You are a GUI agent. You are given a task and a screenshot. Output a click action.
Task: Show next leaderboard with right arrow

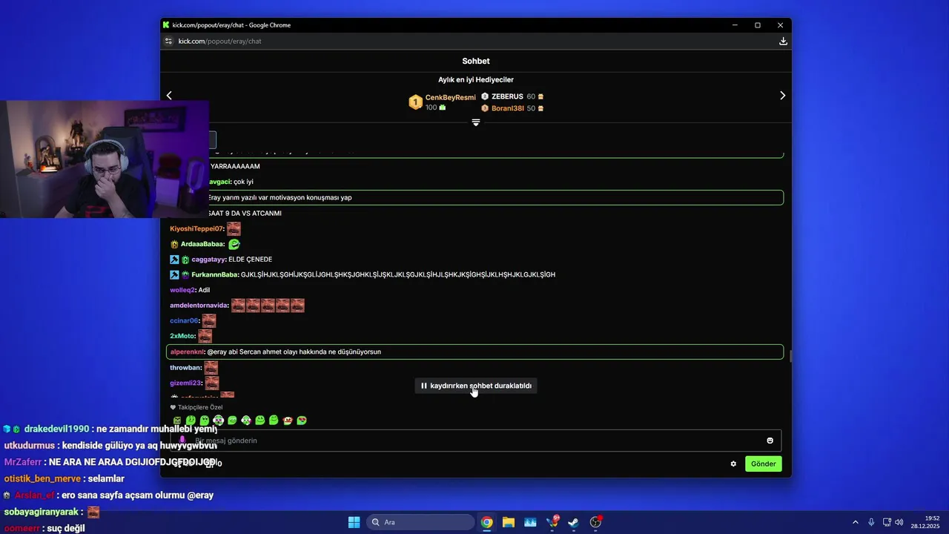[782, 96]
